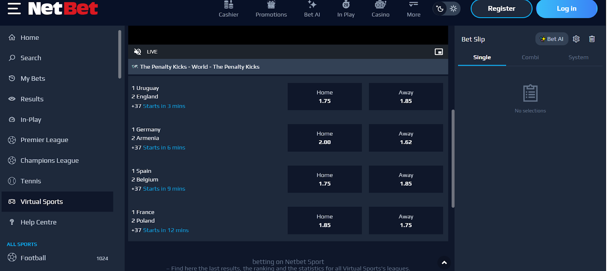Image resolution: width=609 pixels, height=271 pixels.
Task: Click The Penalty Kicks league header
Action: 288,67
